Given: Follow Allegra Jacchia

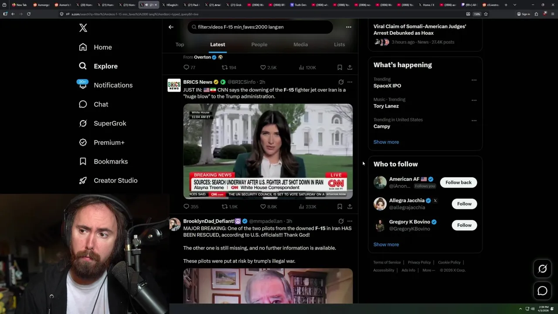Looking at the screenshot, I should pyautogui.click(x=464, y=204).
